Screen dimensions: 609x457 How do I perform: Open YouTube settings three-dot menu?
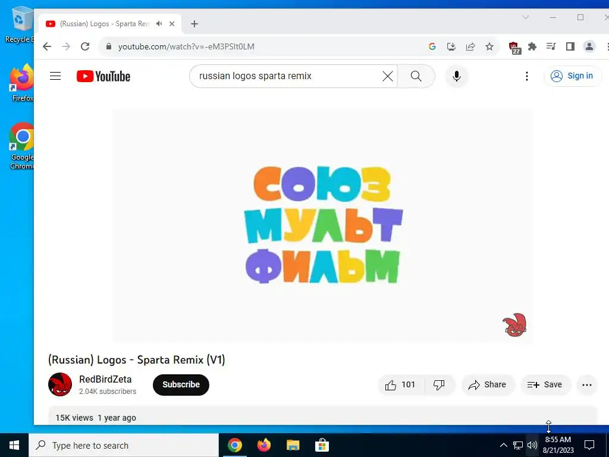coord(527,76)
